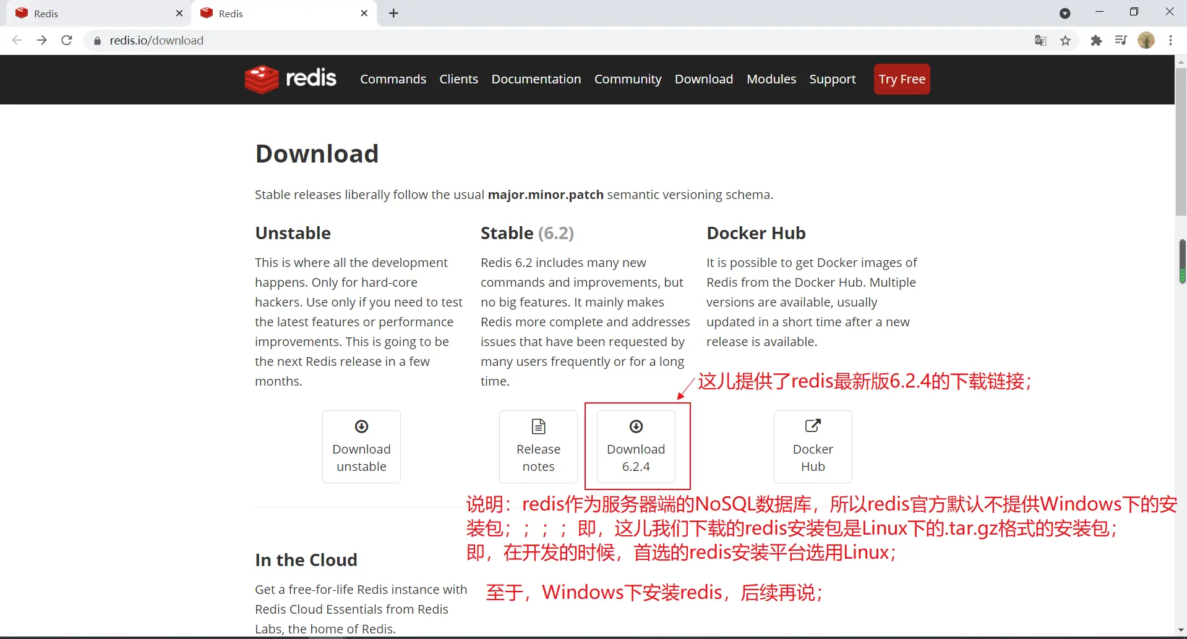1187x639 pixels.
Task: Click the scrollbar down arrow
Action: coord(1181,630)
